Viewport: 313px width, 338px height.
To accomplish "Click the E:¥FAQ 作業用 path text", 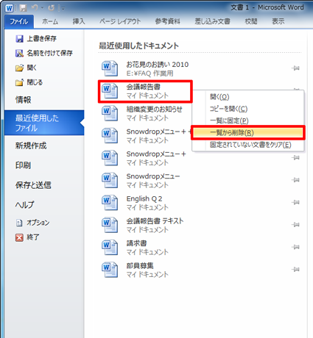I will [150, 73].
